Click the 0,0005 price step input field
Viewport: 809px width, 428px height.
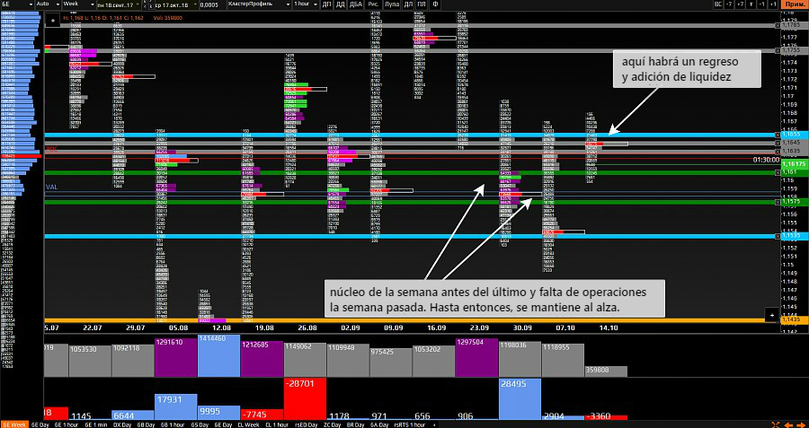(x=209, y=4)
